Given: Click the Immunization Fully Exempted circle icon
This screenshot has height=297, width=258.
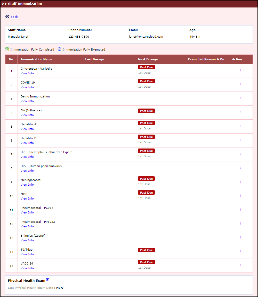Looking at the screenshot, I should pos(59,49).
